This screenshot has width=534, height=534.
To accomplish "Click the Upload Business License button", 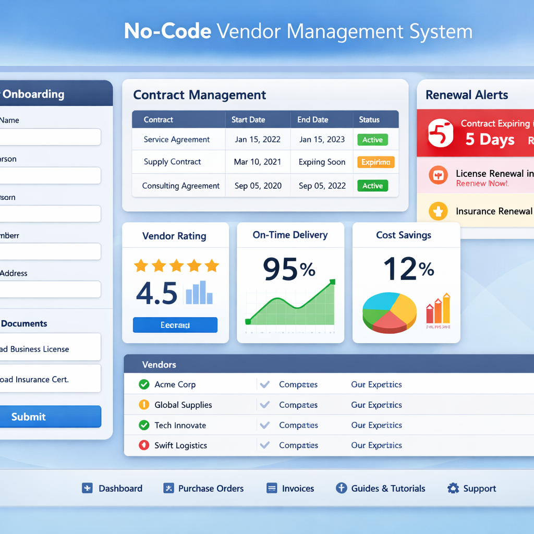I will (x=51, y=347).
